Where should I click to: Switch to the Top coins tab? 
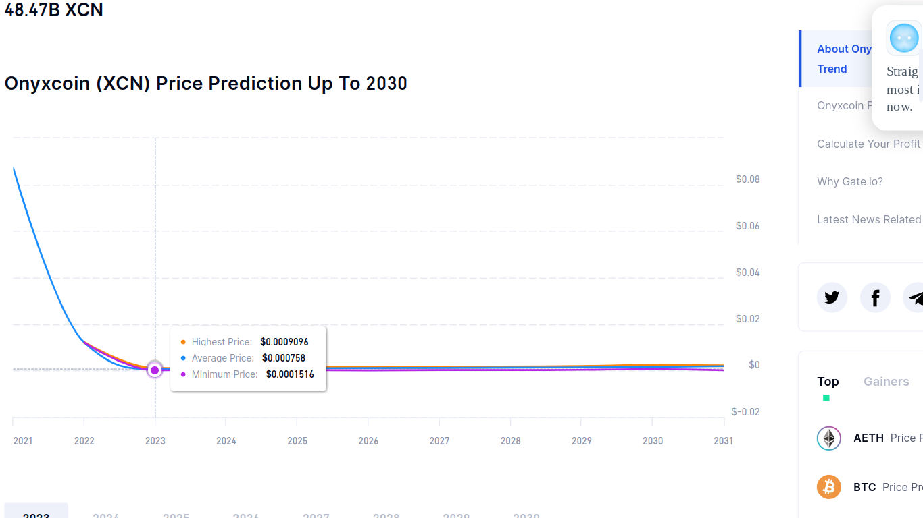click(x=828, y=382)
